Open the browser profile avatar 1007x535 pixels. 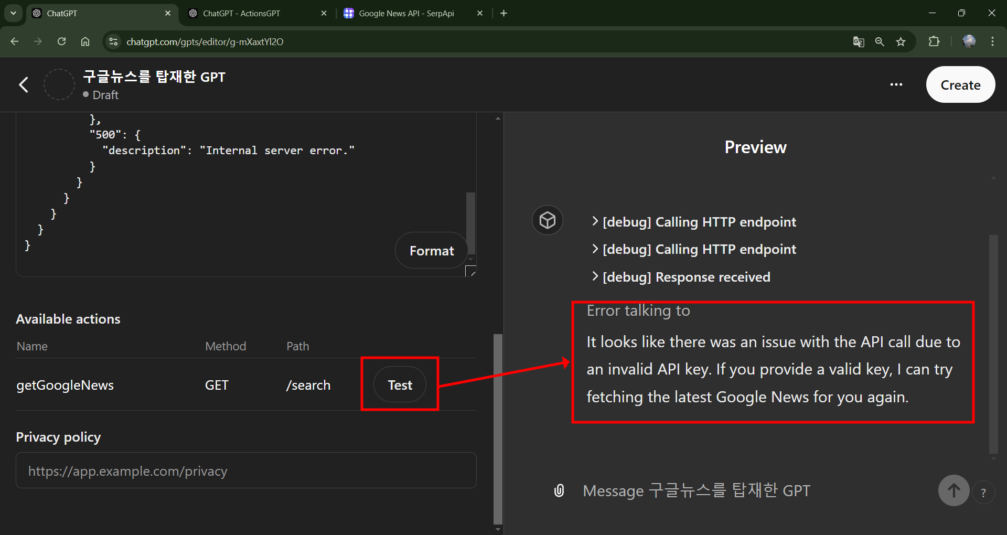(x=969, y=41)
